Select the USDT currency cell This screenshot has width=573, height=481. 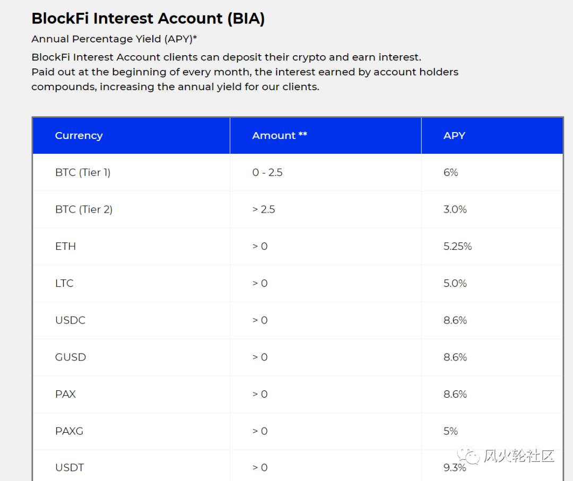tap(70, 468)
